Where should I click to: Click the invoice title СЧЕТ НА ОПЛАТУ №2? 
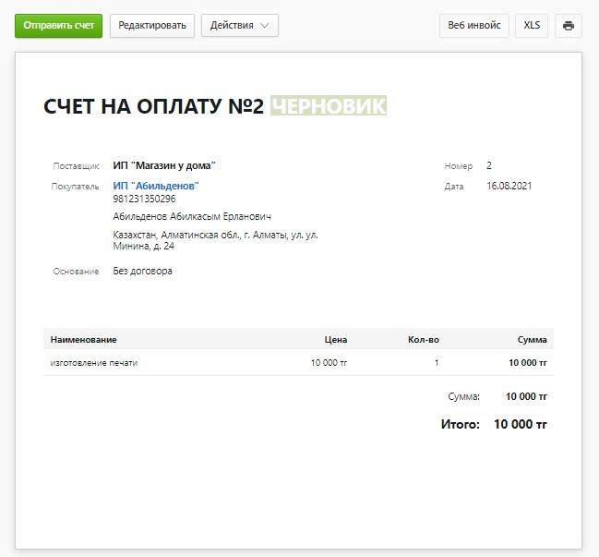[x=154, y=106]
